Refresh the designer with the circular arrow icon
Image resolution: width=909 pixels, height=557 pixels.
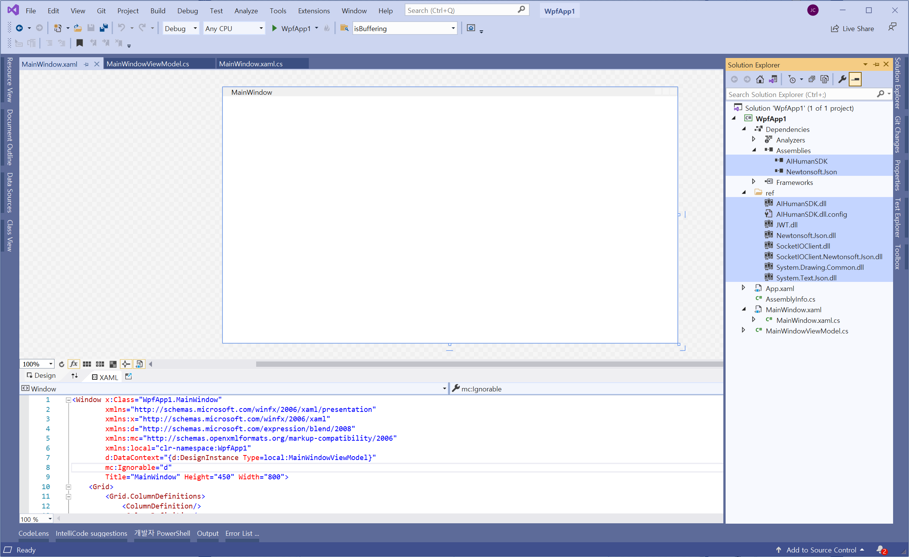(x=61, y=364)
